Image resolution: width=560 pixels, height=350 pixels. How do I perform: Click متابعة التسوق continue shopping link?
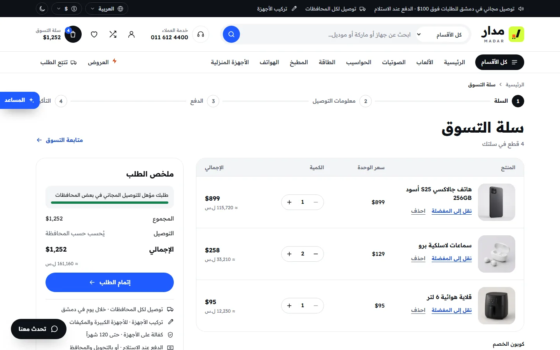coord(59,140)
